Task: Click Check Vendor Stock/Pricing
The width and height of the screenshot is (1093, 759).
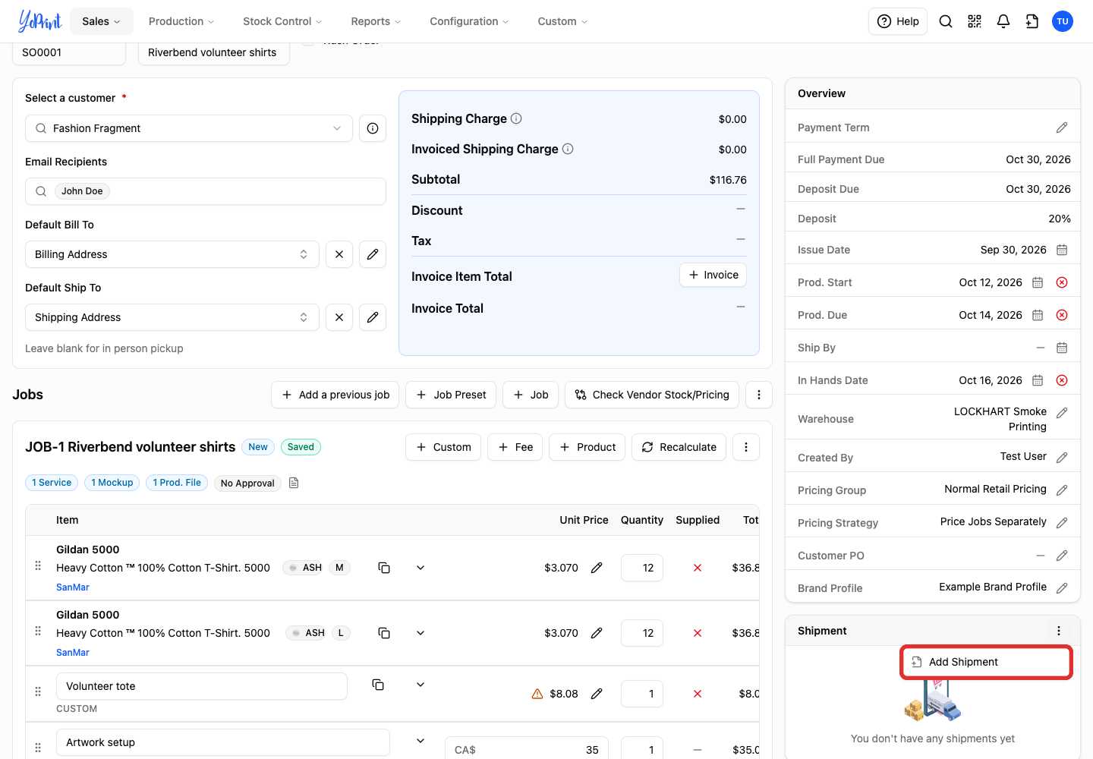Action: [652, 395]
